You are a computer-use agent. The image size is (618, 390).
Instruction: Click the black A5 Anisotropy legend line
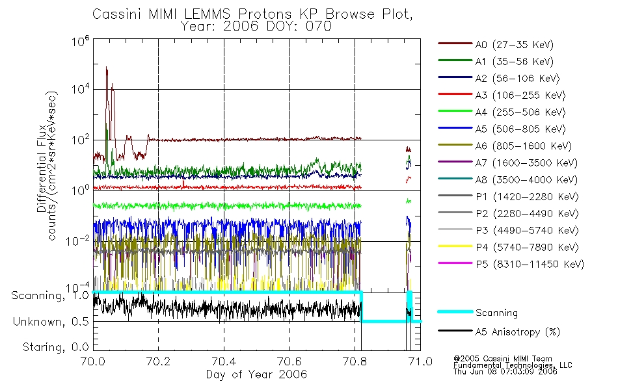pyautogui.click(x=455, y=330)
